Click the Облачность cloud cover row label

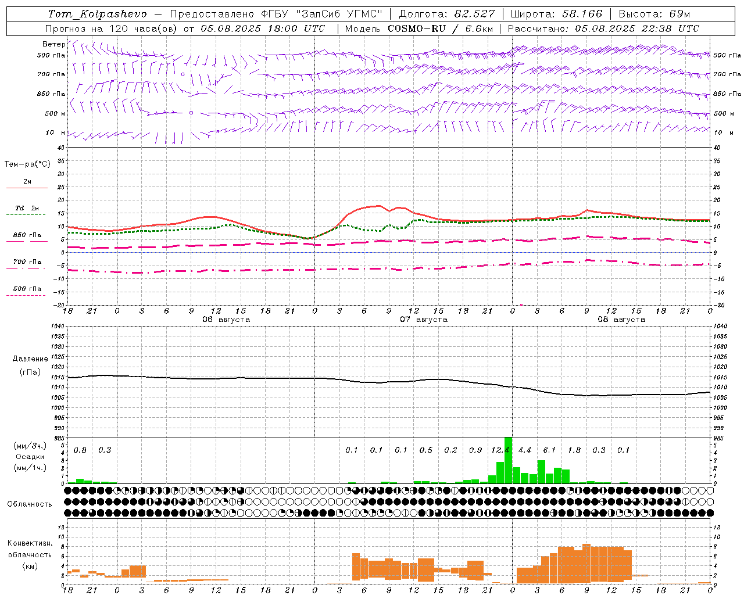[30, 504]
